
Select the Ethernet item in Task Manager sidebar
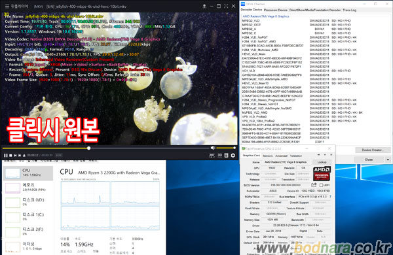pos(28,246)
